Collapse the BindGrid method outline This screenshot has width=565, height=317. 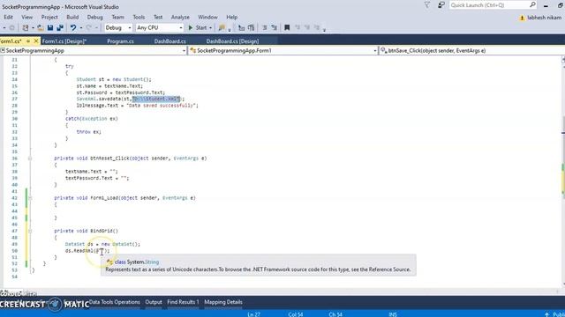coord(30,231)
